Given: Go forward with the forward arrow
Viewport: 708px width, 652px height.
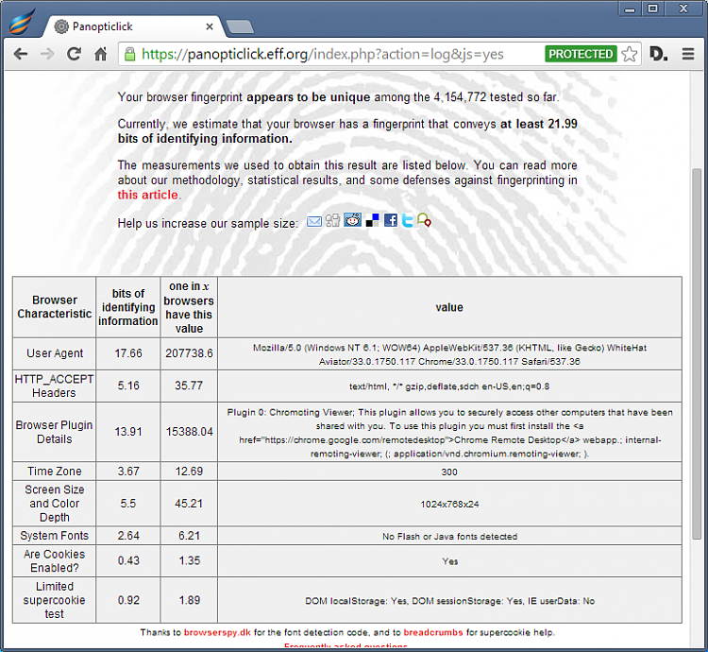Looking at the screenshot, I should tap(47, 54).
